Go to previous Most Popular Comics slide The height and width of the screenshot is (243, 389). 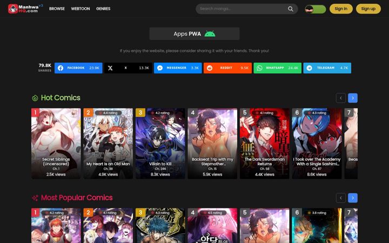[x=340, y=198]
